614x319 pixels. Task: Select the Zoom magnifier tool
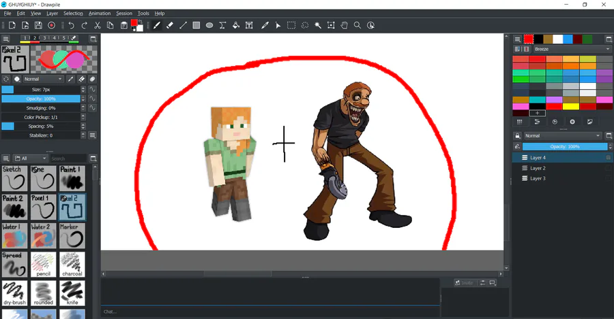click(x=357, y=25)
